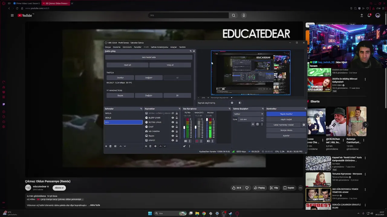The height and width of the screenshot is (217, 387).
Task: Open scene filters icon in Sahneler panel
Action: pos(115,146)
